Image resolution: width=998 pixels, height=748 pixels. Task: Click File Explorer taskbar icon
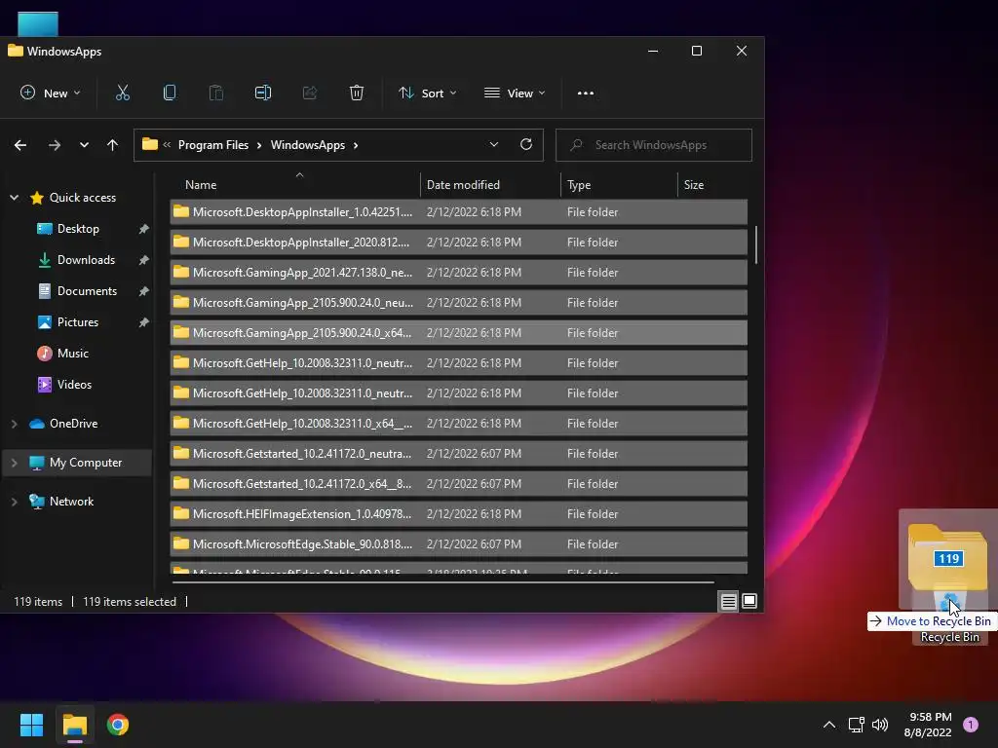tap(74, 725)
